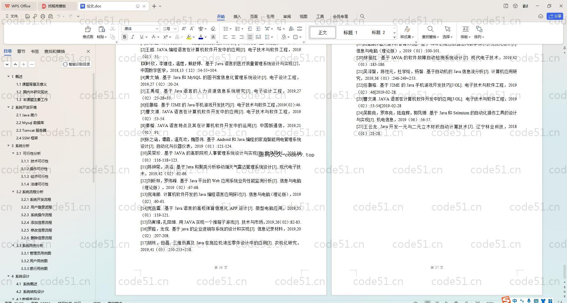567x303 pixels.
Task: Go to '2.3 Tomcat 服务器' in outline
Action: click(31, 130)
